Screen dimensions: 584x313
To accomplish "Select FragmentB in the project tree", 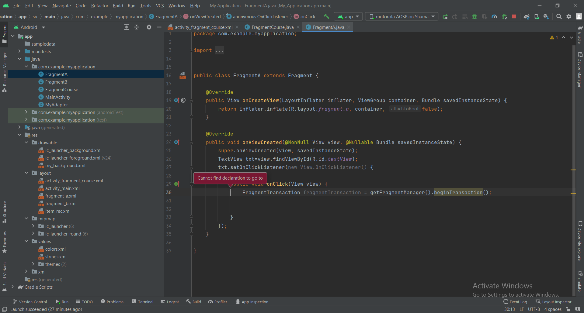I will pos(56,82).
